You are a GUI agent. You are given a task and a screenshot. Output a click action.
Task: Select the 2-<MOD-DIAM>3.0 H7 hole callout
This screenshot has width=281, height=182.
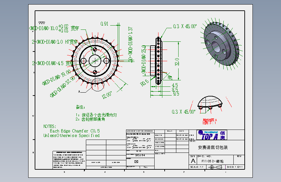pyautogui.click(x=55, y=42)
